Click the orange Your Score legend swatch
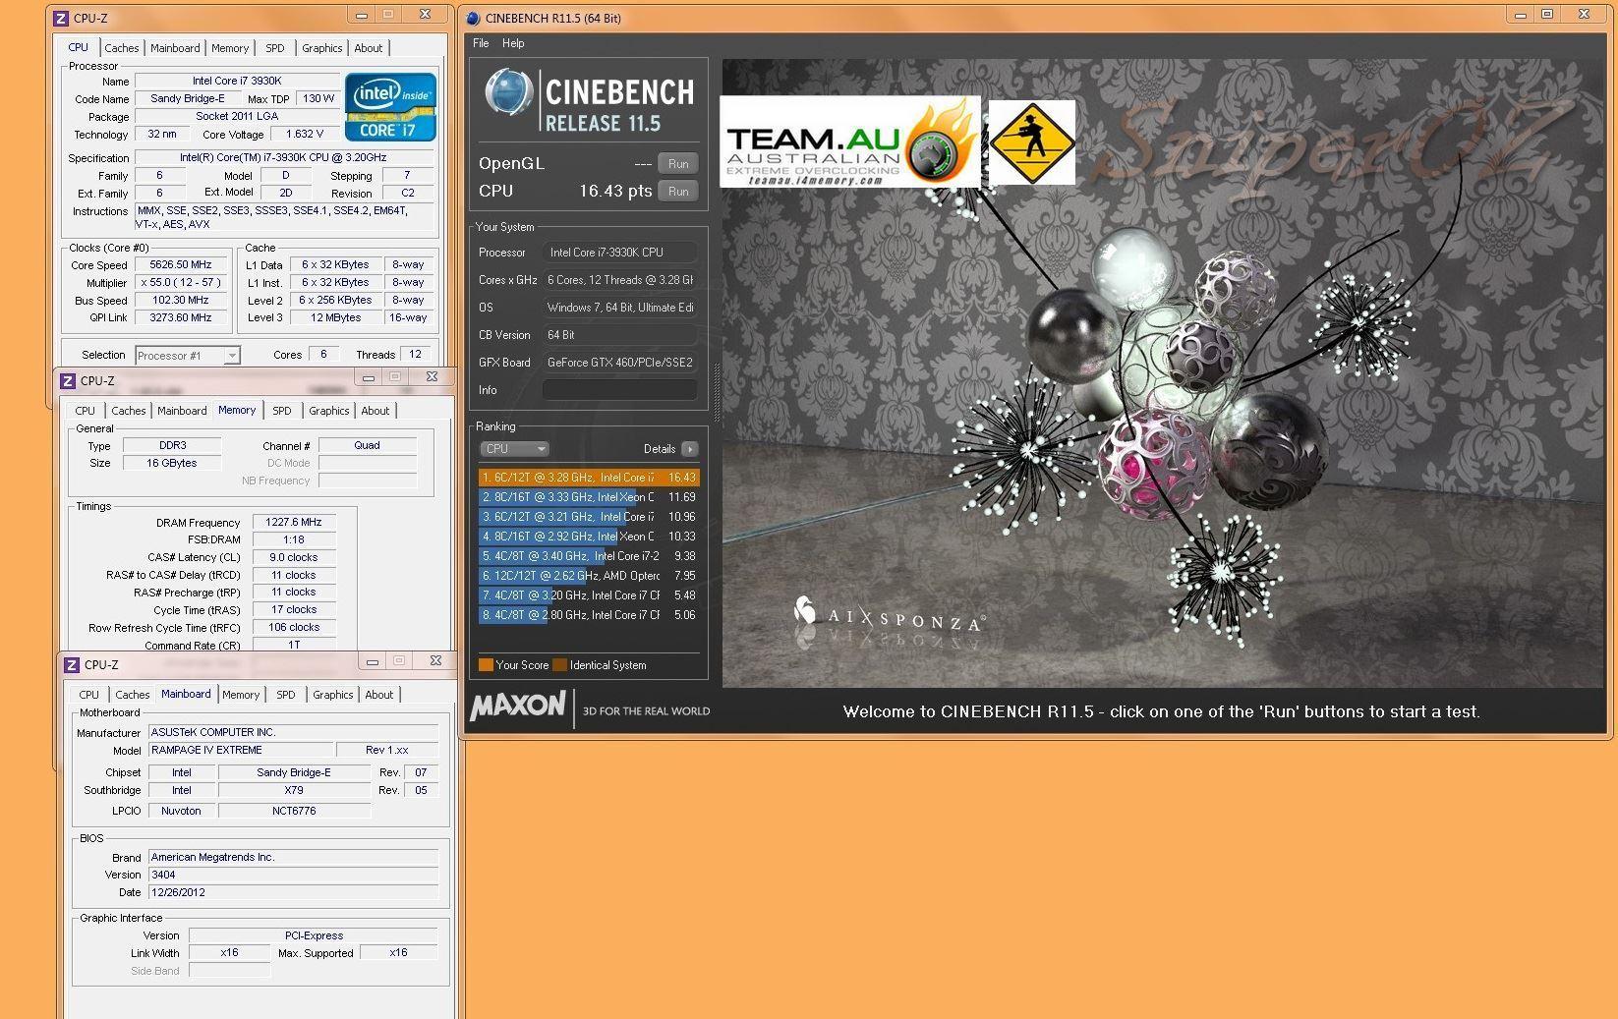The height and width of the screenshot is (1019, 1618). click(486, 665)
